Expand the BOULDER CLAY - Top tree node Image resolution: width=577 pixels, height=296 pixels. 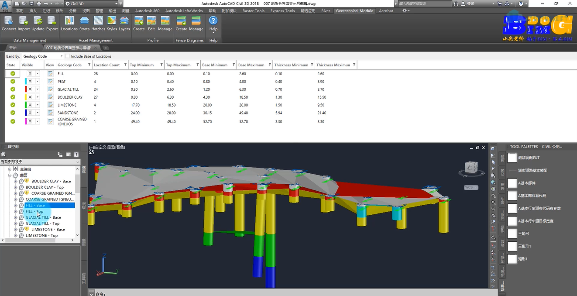[x=15, y=187]
